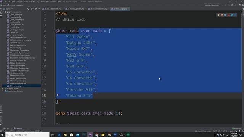The height and width of the screenshot is (137, 244).
Task: Open the Tools menu
Action: tap(43, 2)
